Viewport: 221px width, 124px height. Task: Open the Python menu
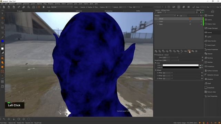[x=86, y=4]
